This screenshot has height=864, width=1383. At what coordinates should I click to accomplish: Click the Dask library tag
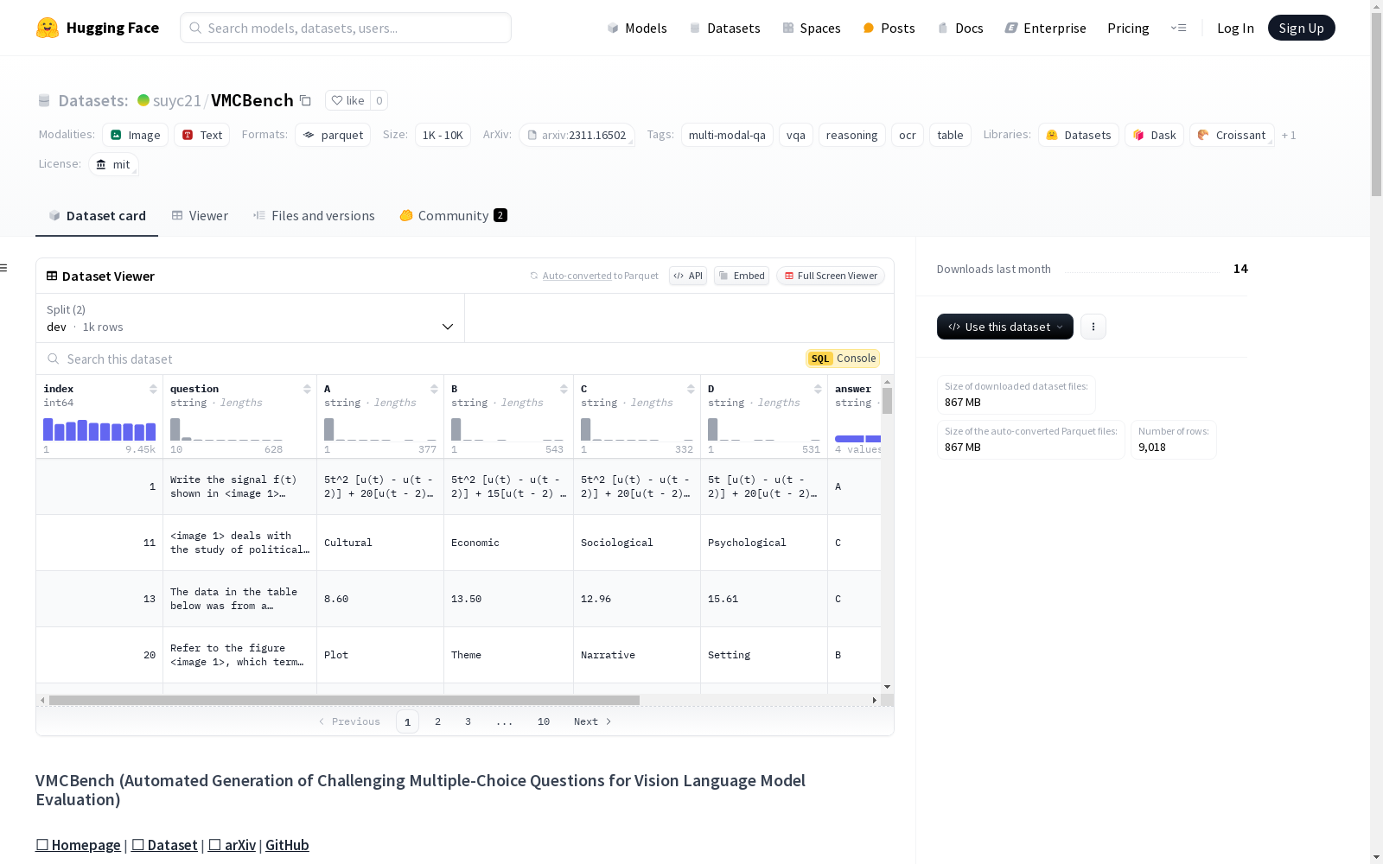(x=1154, y=135)
